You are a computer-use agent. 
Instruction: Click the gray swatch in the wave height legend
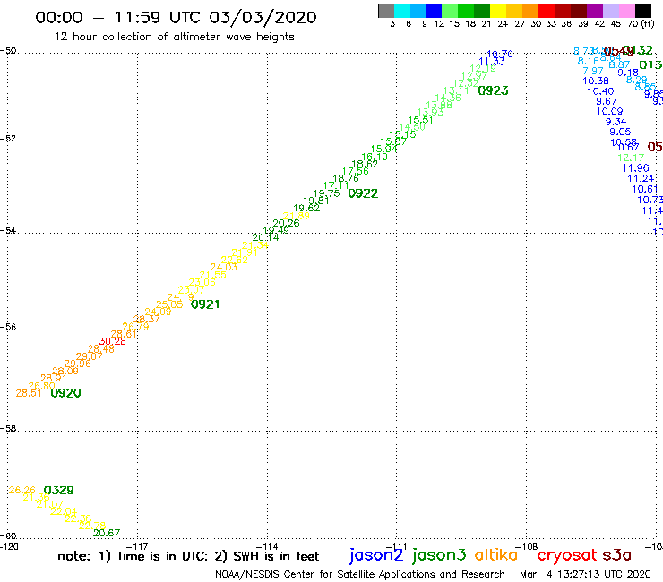[386, 11]
